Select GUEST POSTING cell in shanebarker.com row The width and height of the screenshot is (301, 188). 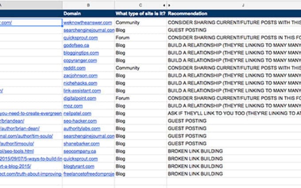(234, 144)
